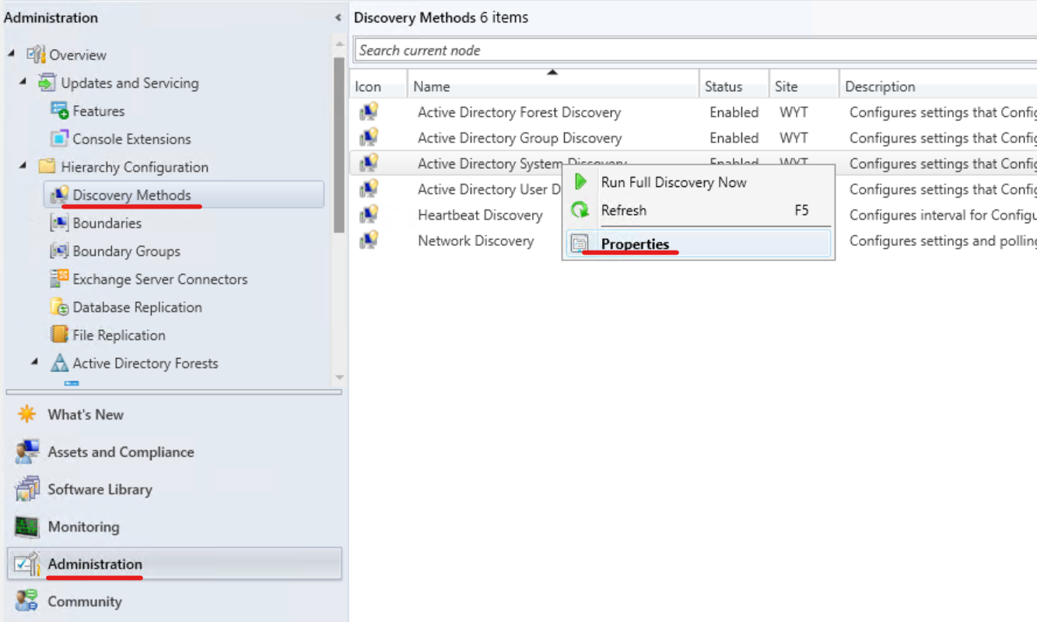
Task: Select the Administration workspace button
Action: (174, 564)
